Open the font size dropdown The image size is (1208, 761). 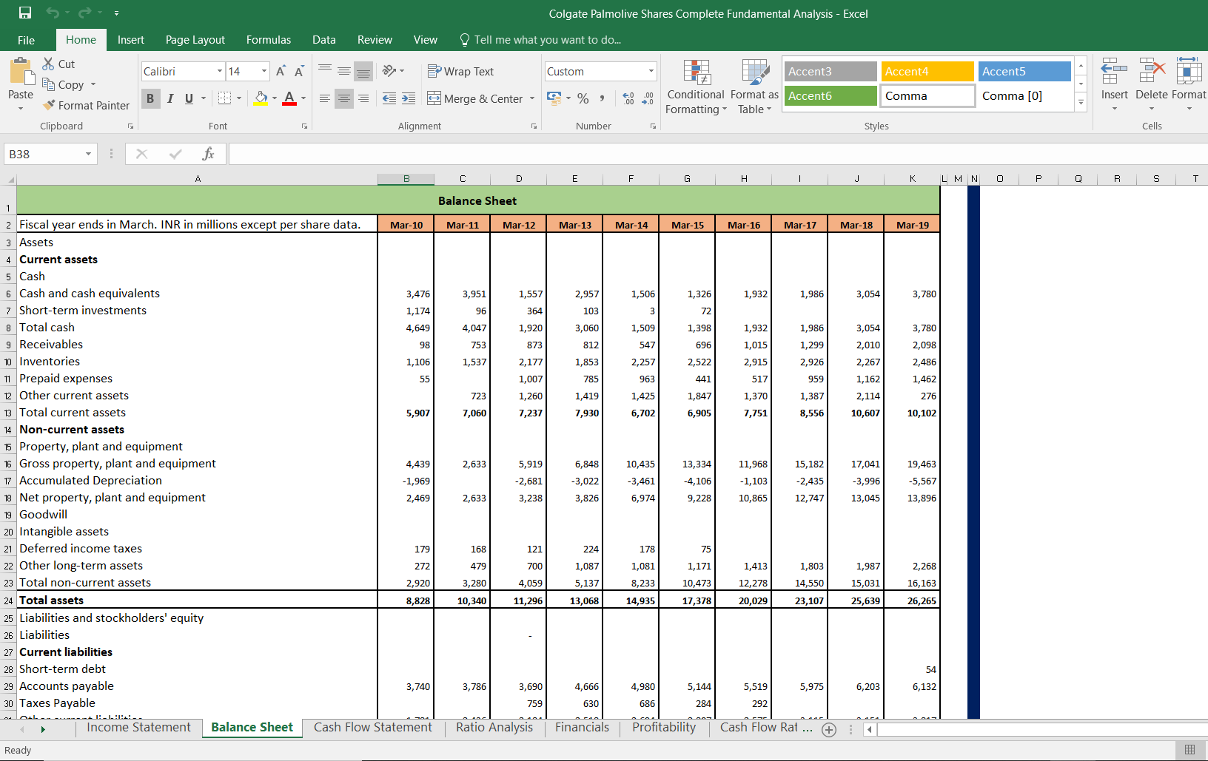pos(264,71)
